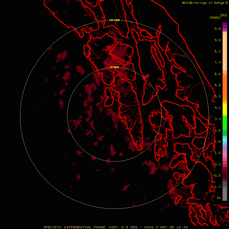
Task: Click the 6.6 legend value
Action: (218, 74)
